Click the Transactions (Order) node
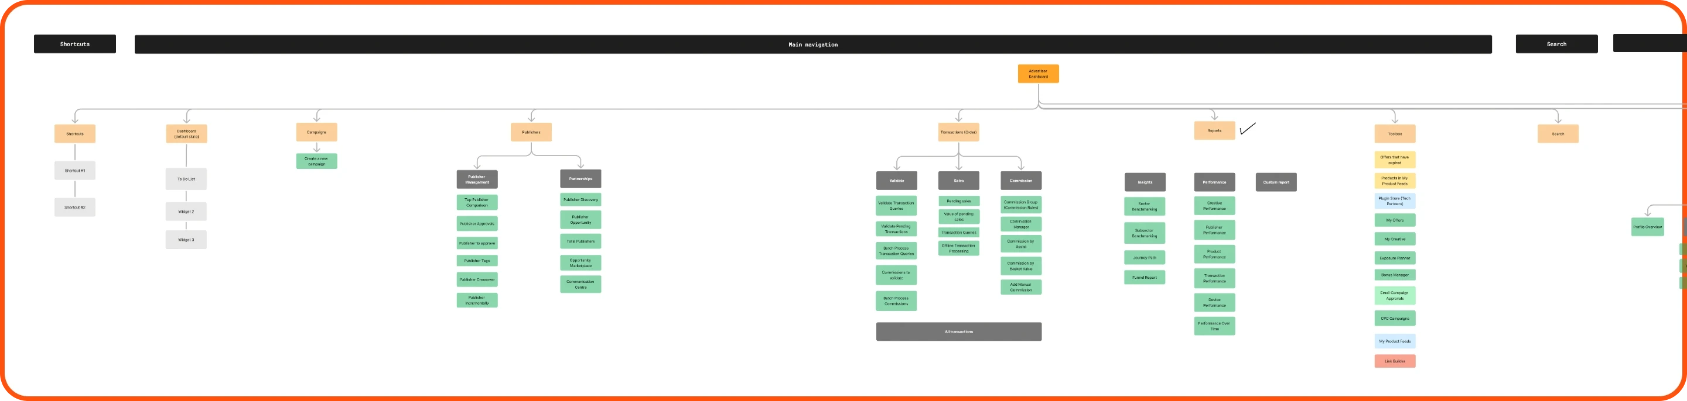Screen dimensions: 1687x401 (958, 132)
